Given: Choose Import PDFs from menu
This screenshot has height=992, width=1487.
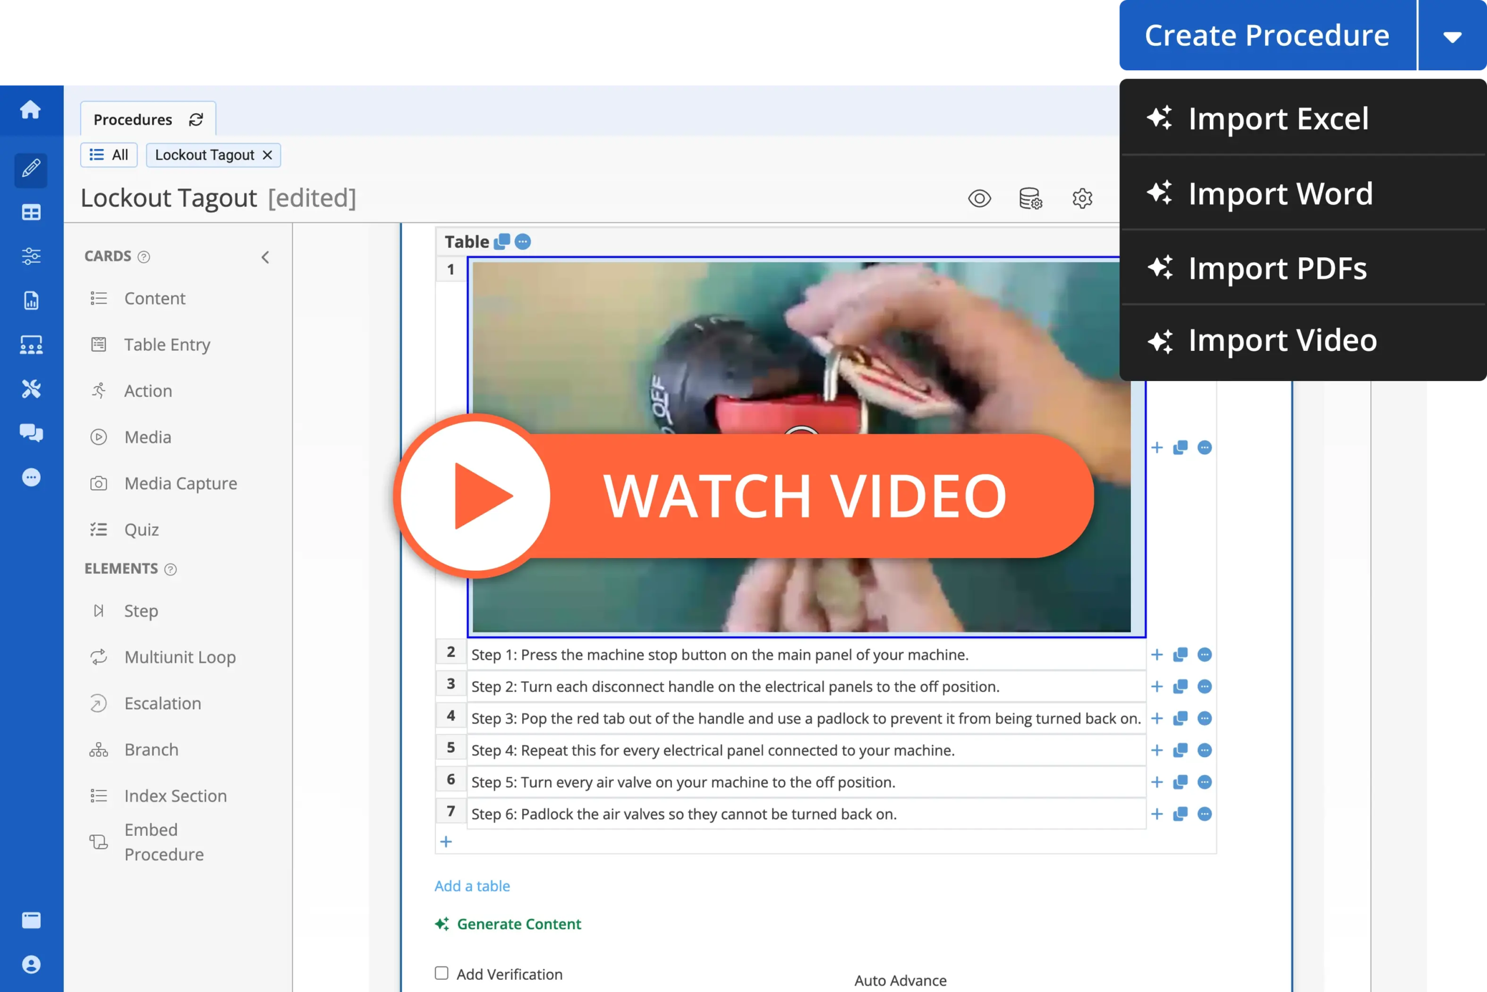Looking at the screenshot, I should pyautogui.click(x=1303, y=268).
